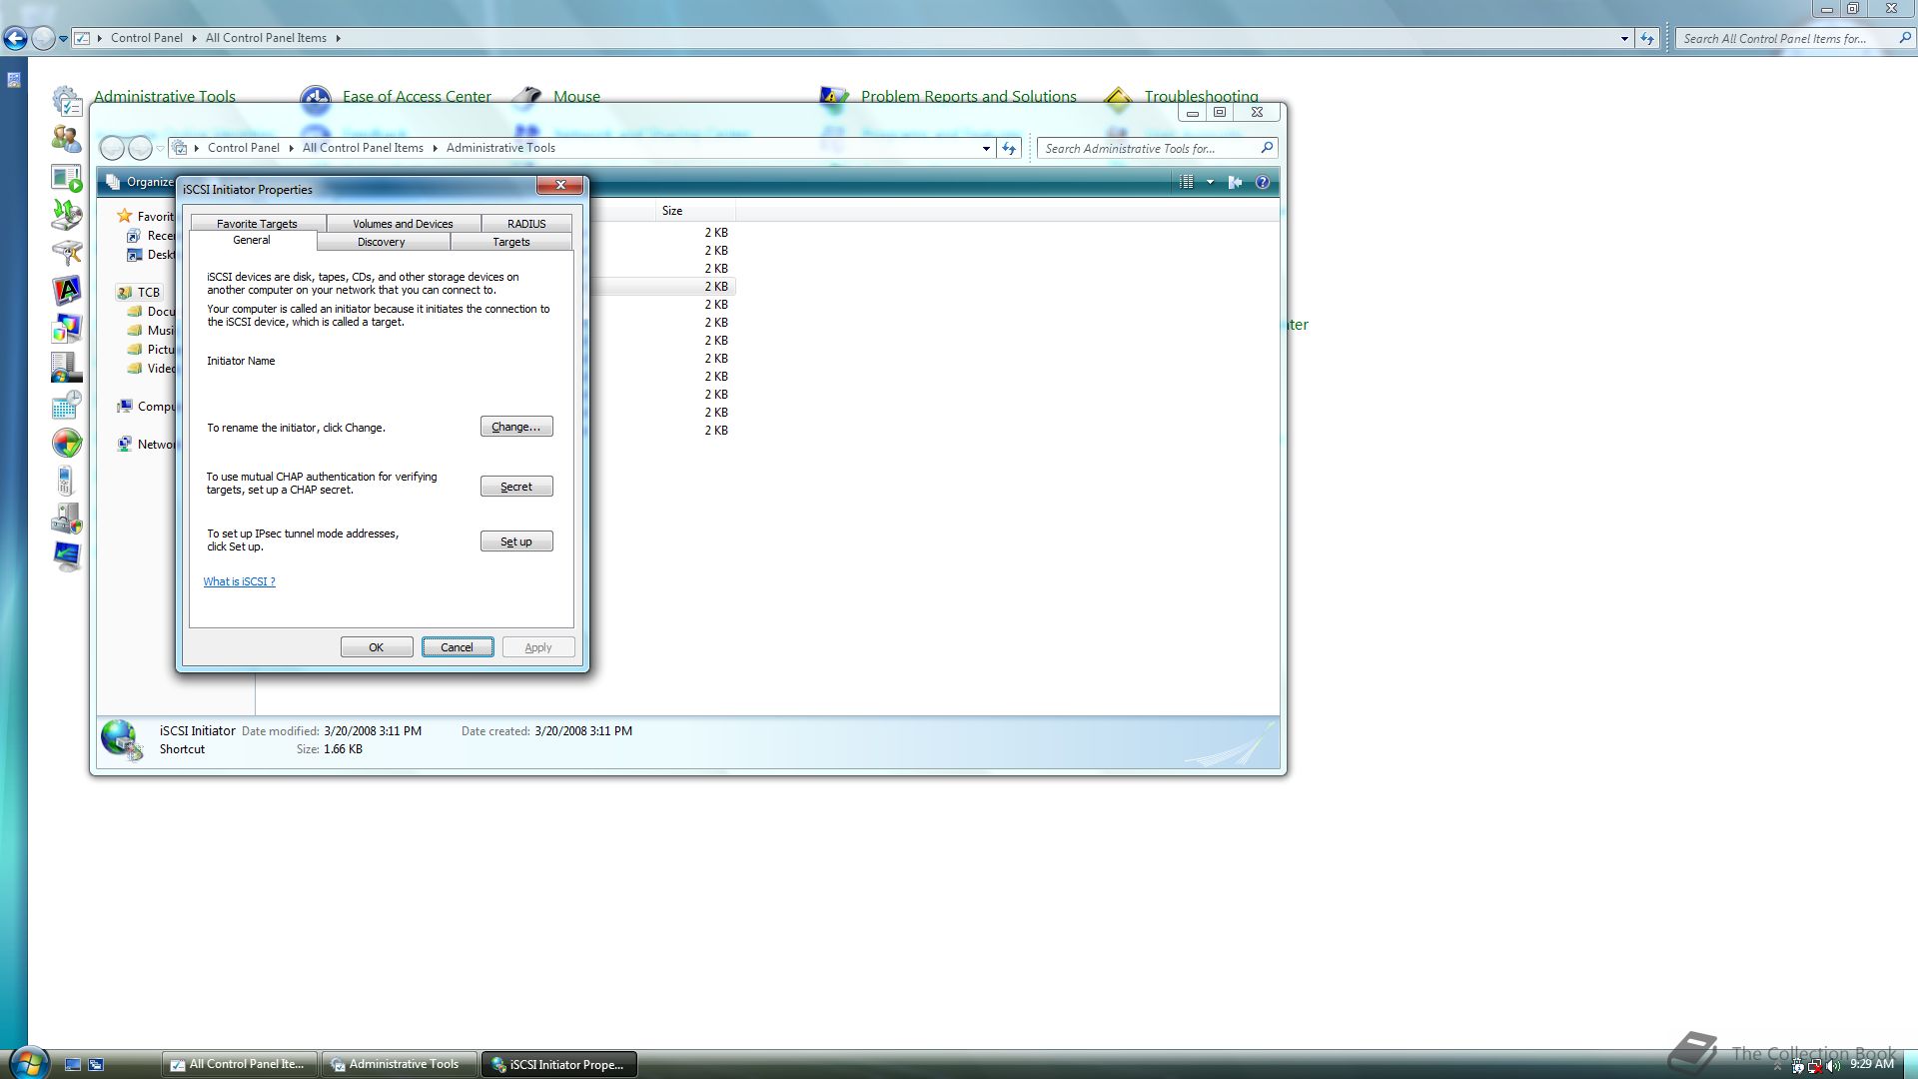Click the Secret button for CHAP
This screenshot has height=1079, width=1918.
[516, 487]
